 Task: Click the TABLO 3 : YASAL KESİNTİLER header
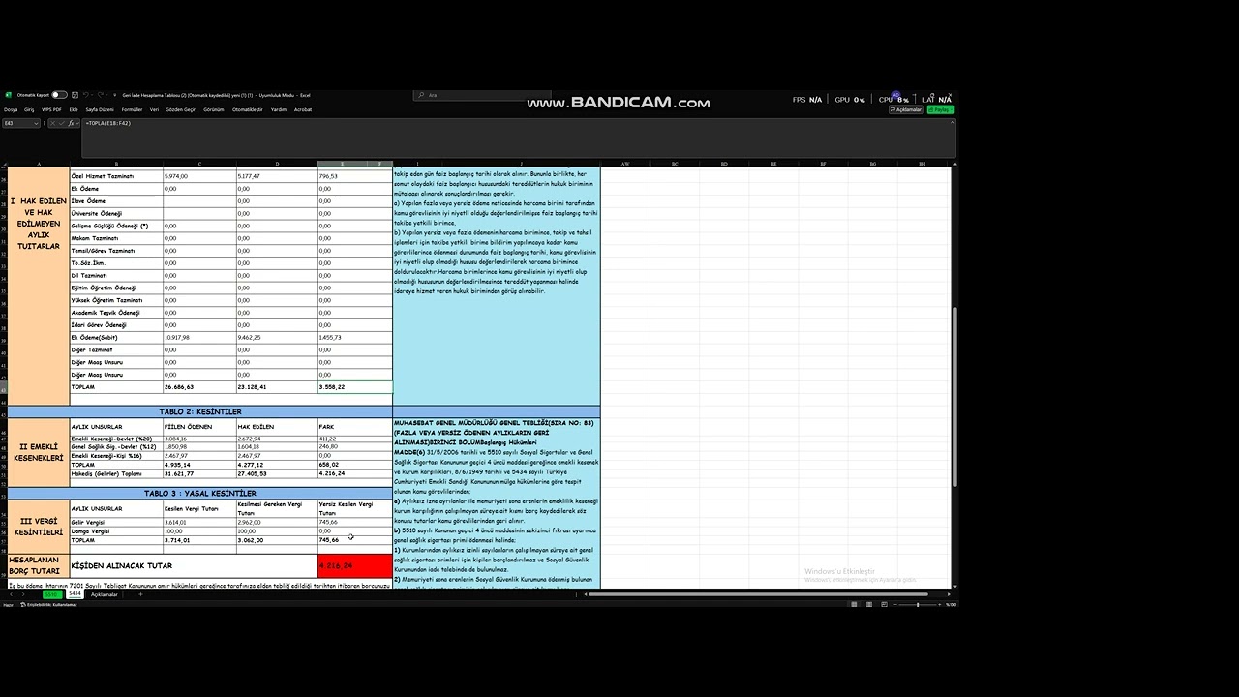200,493
